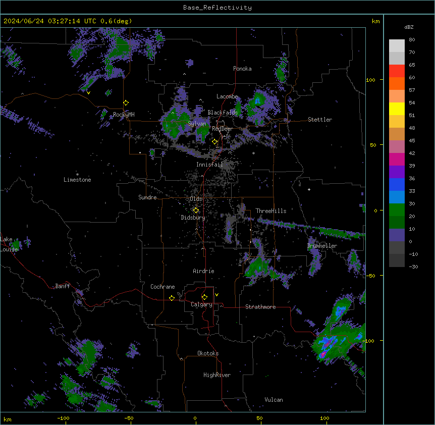
Task: Click the Didsbury city label
Action: click(193, 218)
